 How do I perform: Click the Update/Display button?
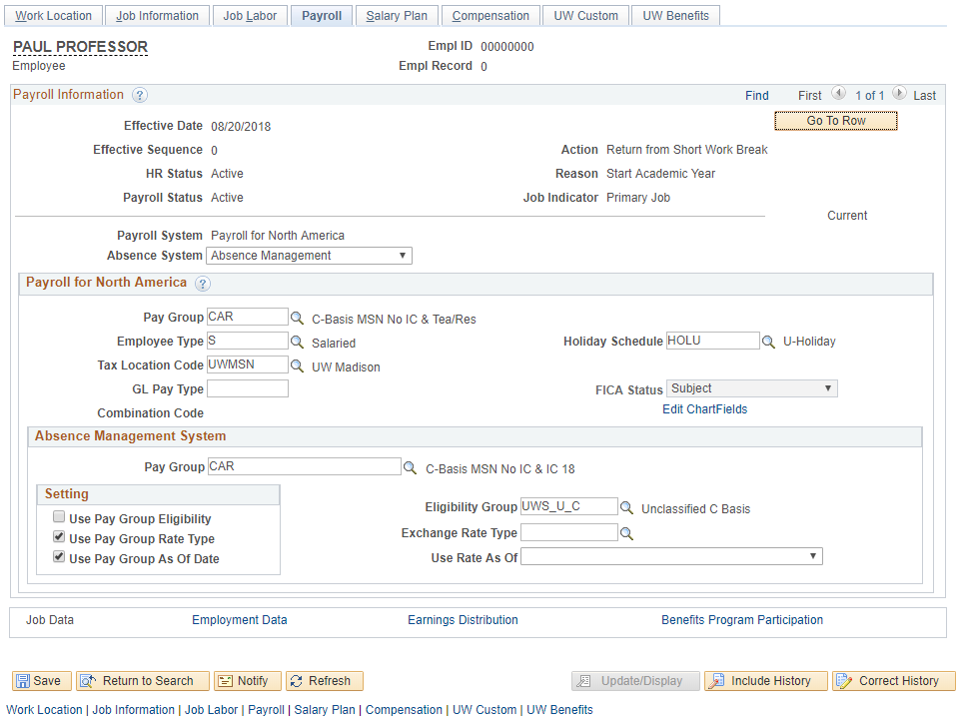coord(635,681)
